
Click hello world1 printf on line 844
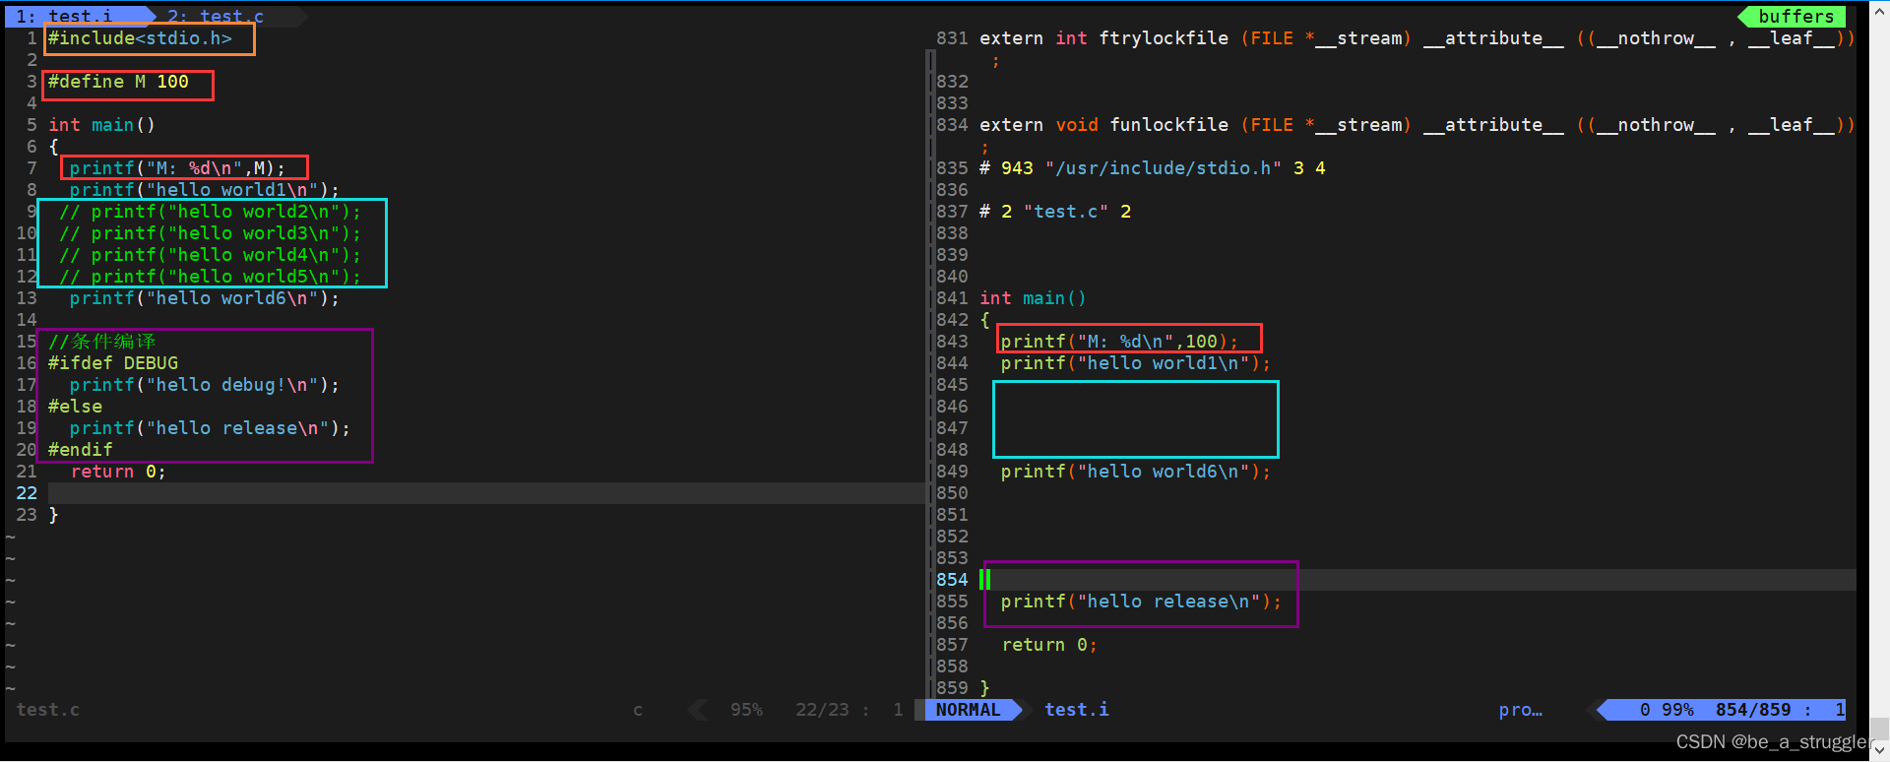tap(1136, 363)
